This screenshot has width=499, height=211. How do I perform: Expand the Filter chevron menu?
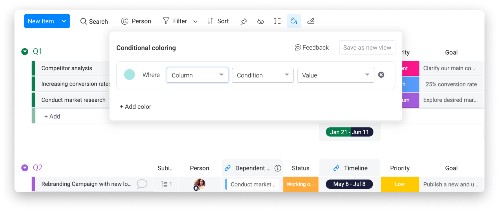click(x=195, y=21)
